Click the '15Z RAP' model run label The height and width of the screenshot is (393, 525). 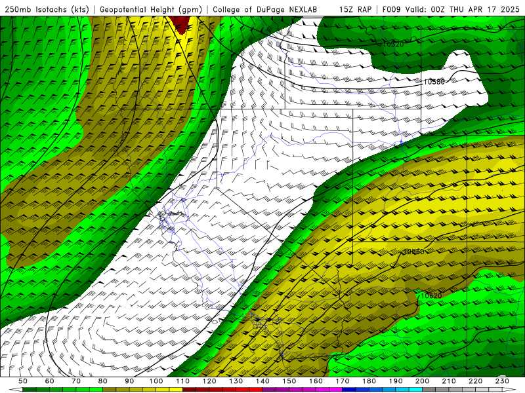[355, 9]
